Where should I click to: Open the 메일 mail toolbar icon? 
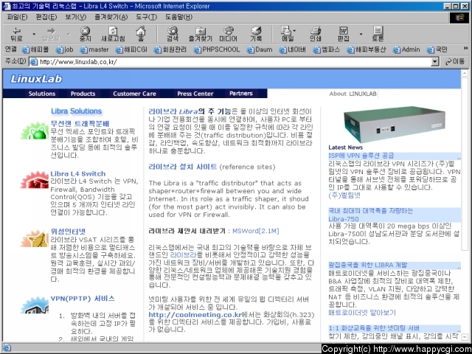pos(288,34)
